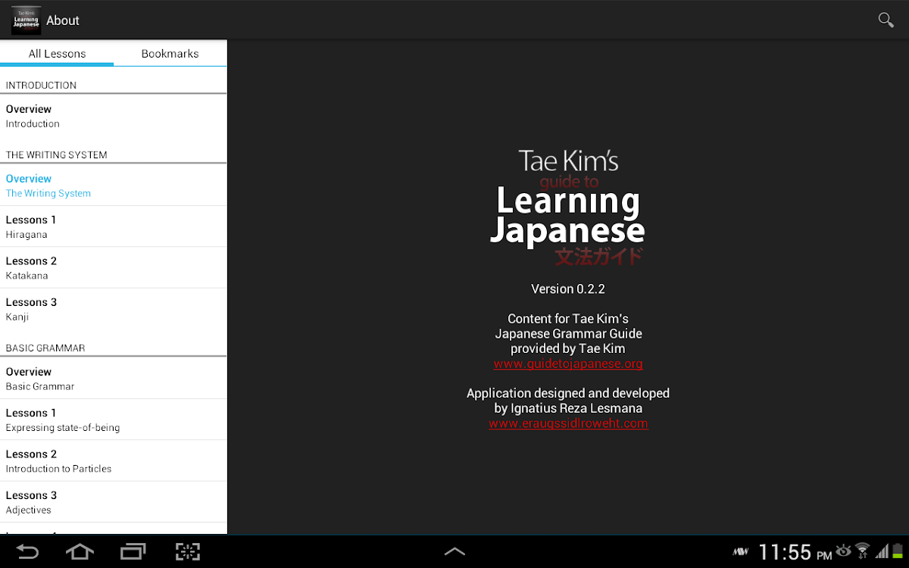
Task: Tap the signal strength icon
Action: [882, 551]
